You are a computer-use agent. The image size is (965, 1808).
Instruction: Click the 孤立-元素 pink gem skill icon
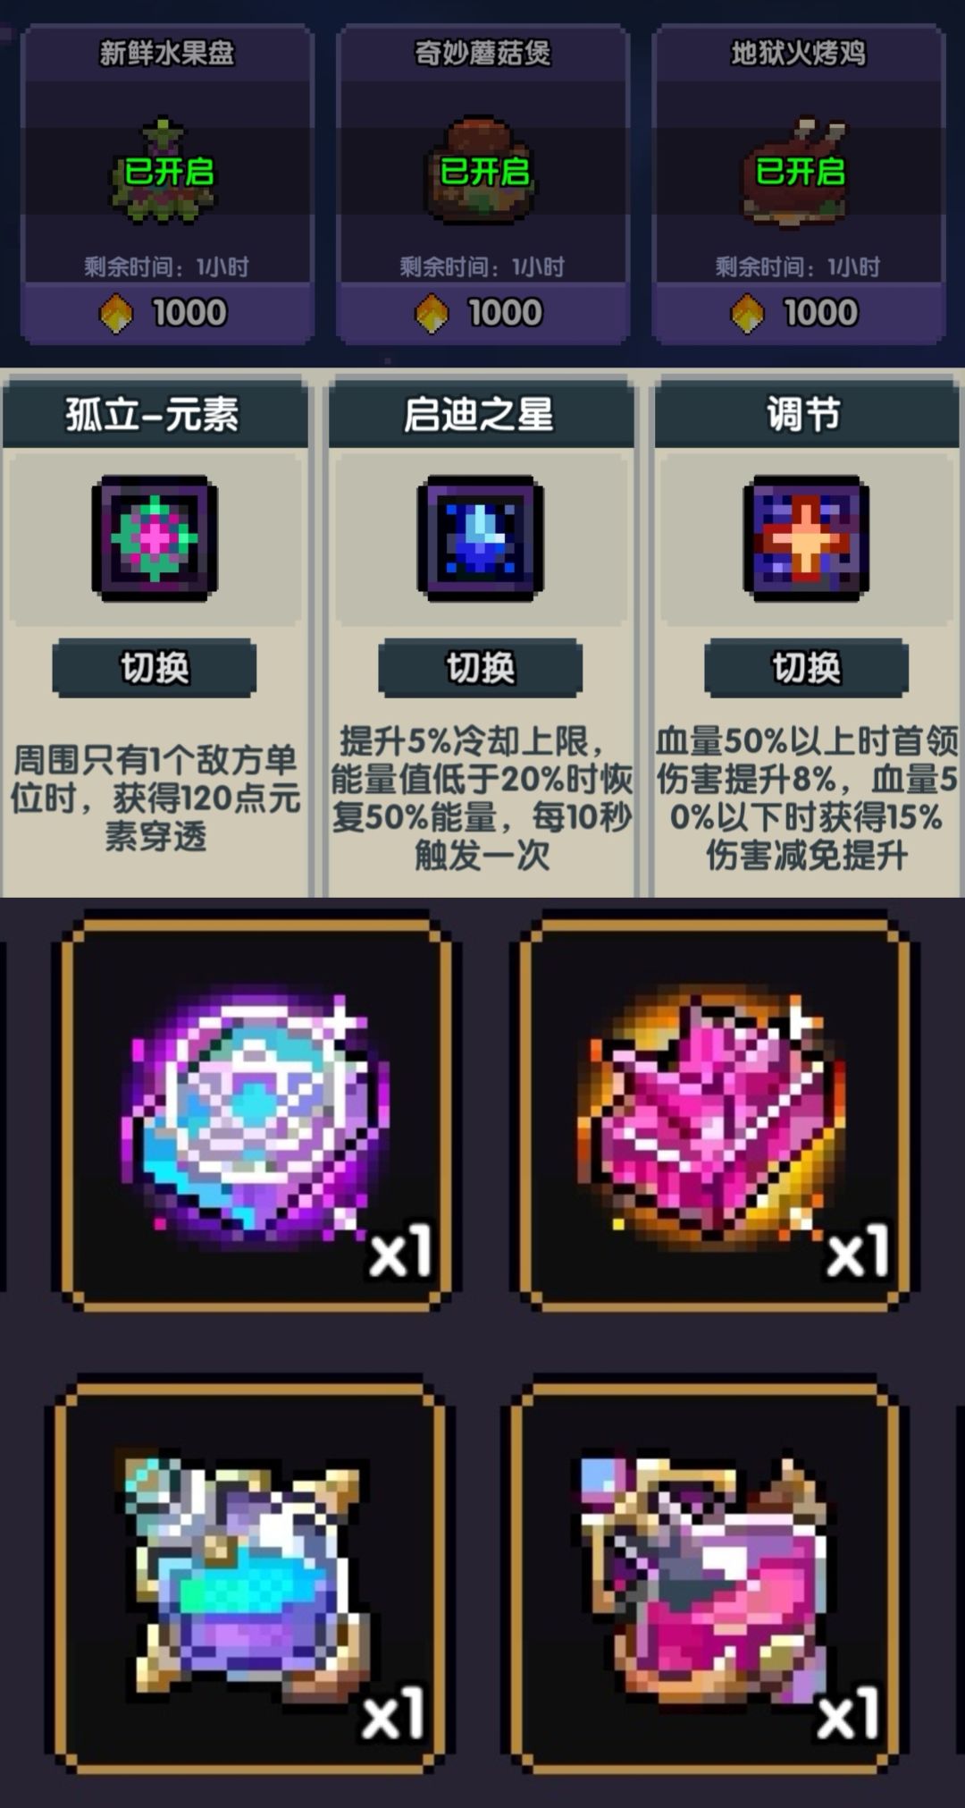coord(155,537)
